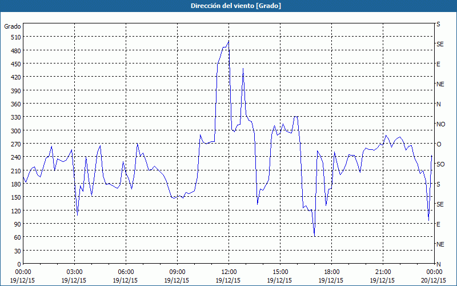Pick the 60 degree axis label
This screenshot has width=457, height=286.
[x=18, y=237]
